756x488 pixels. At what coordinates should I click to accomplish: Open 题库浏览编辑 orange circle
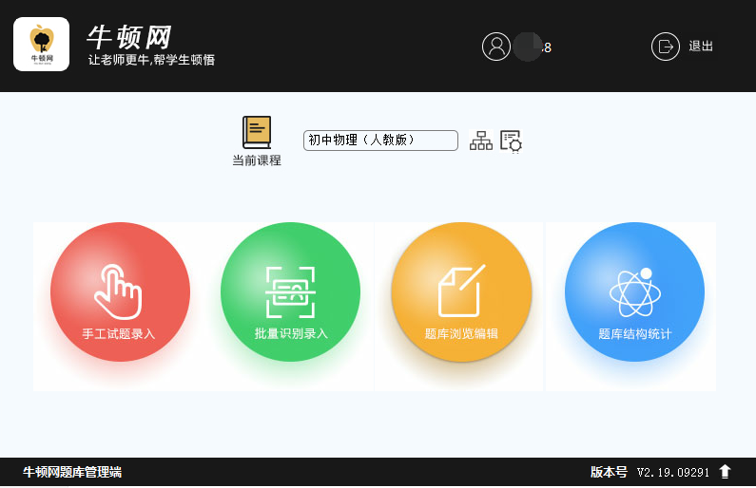[x=461, y=291]
